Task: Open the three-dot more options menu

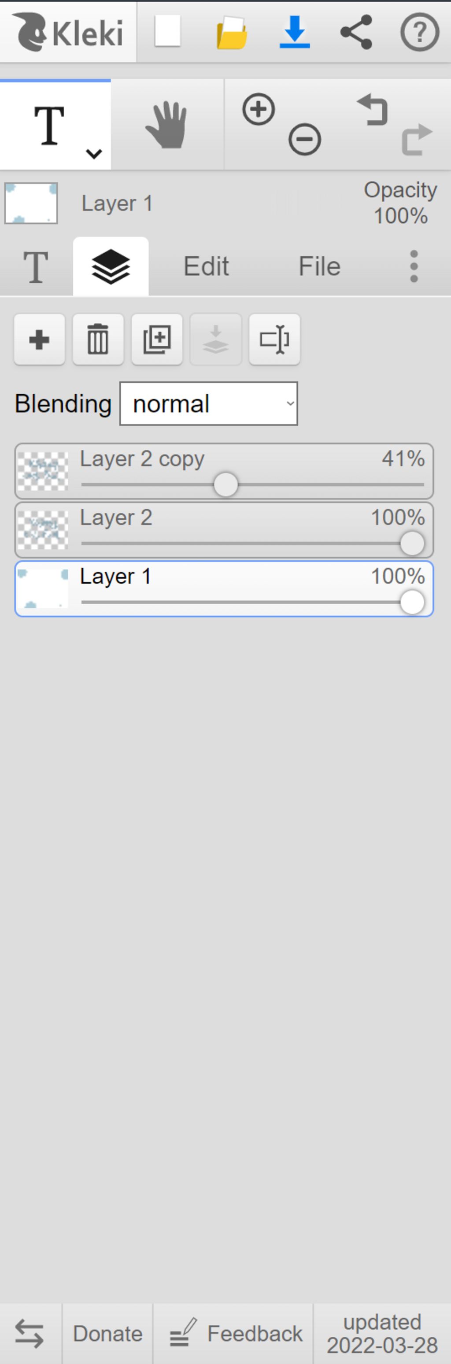Action: pos(414,266)
